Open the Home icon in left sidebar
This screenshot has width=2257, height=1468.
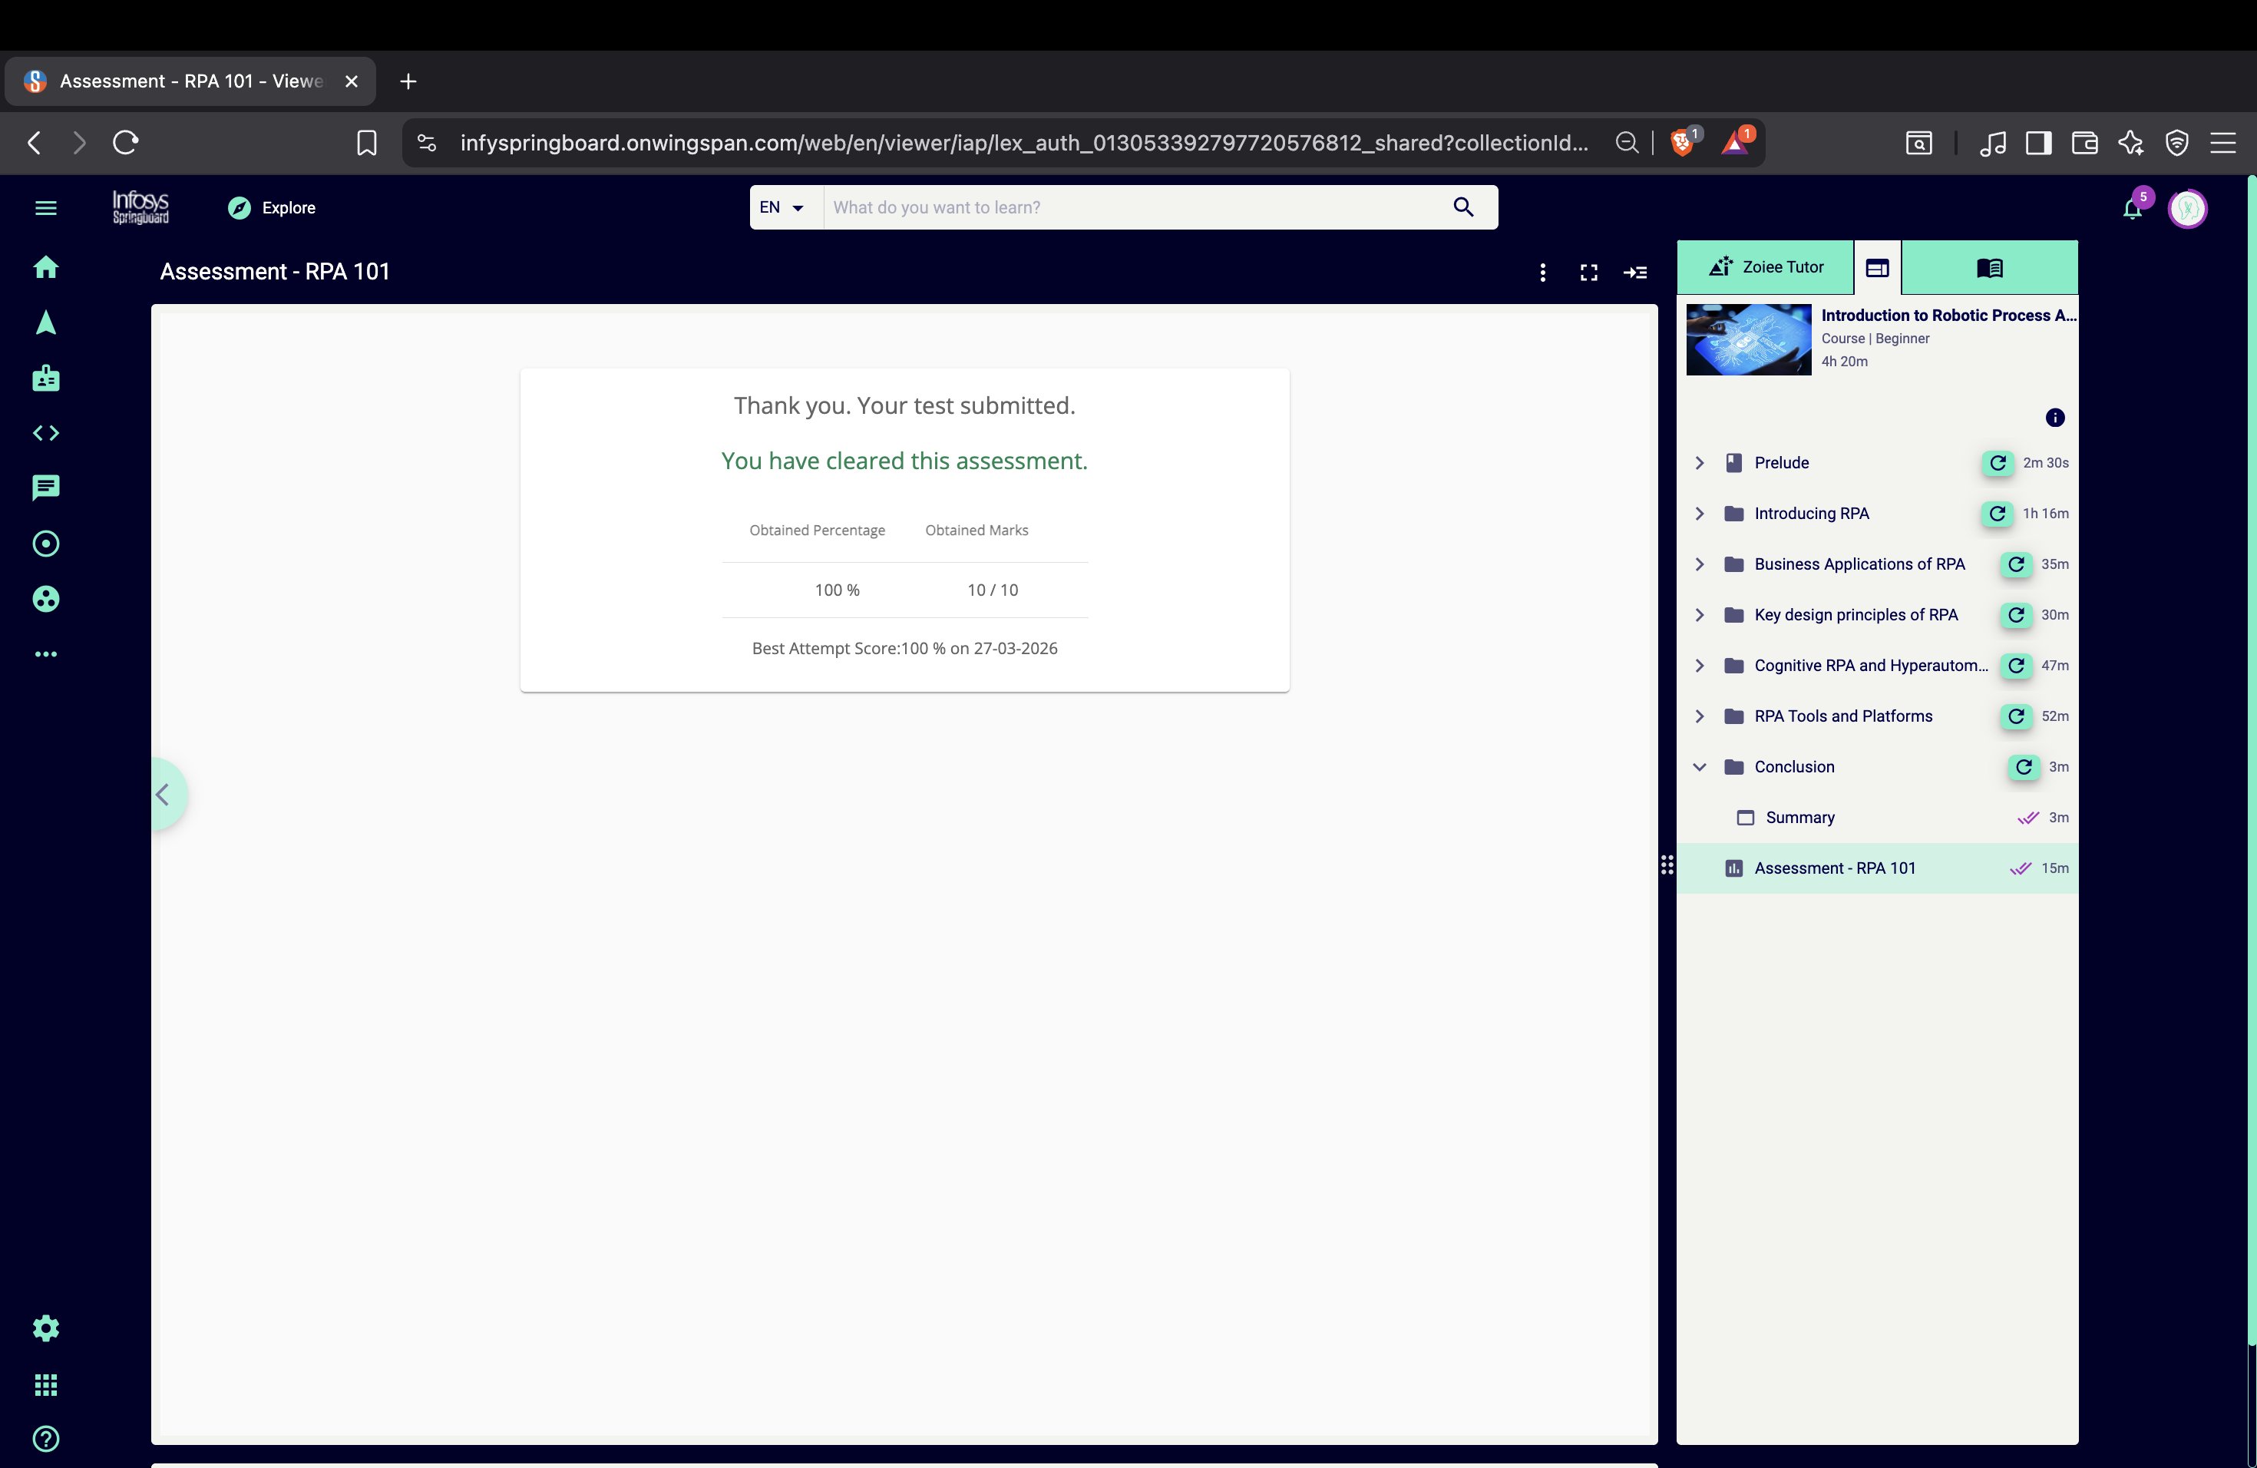pyautogui.click(x=45, y=267)
